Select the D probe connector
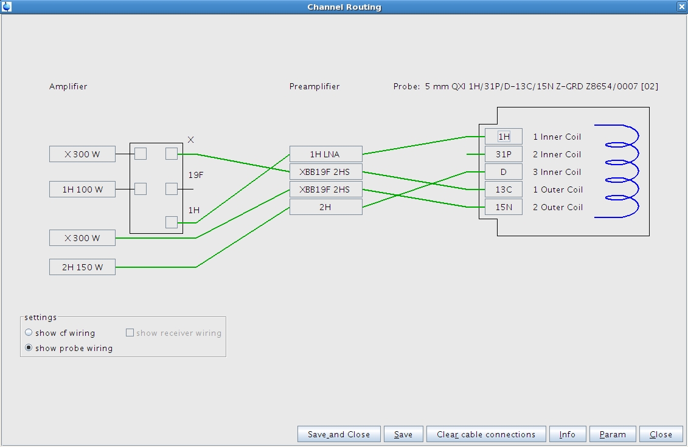688x447 pixels. [504, 172]
